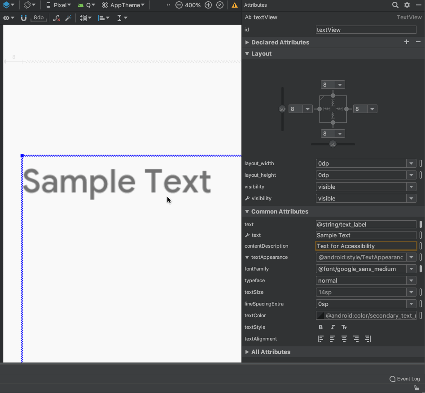Image resolution: width=425 pixels, height=393 pixels.
Task: Toggle bold text style
Action: coord(320,327)
